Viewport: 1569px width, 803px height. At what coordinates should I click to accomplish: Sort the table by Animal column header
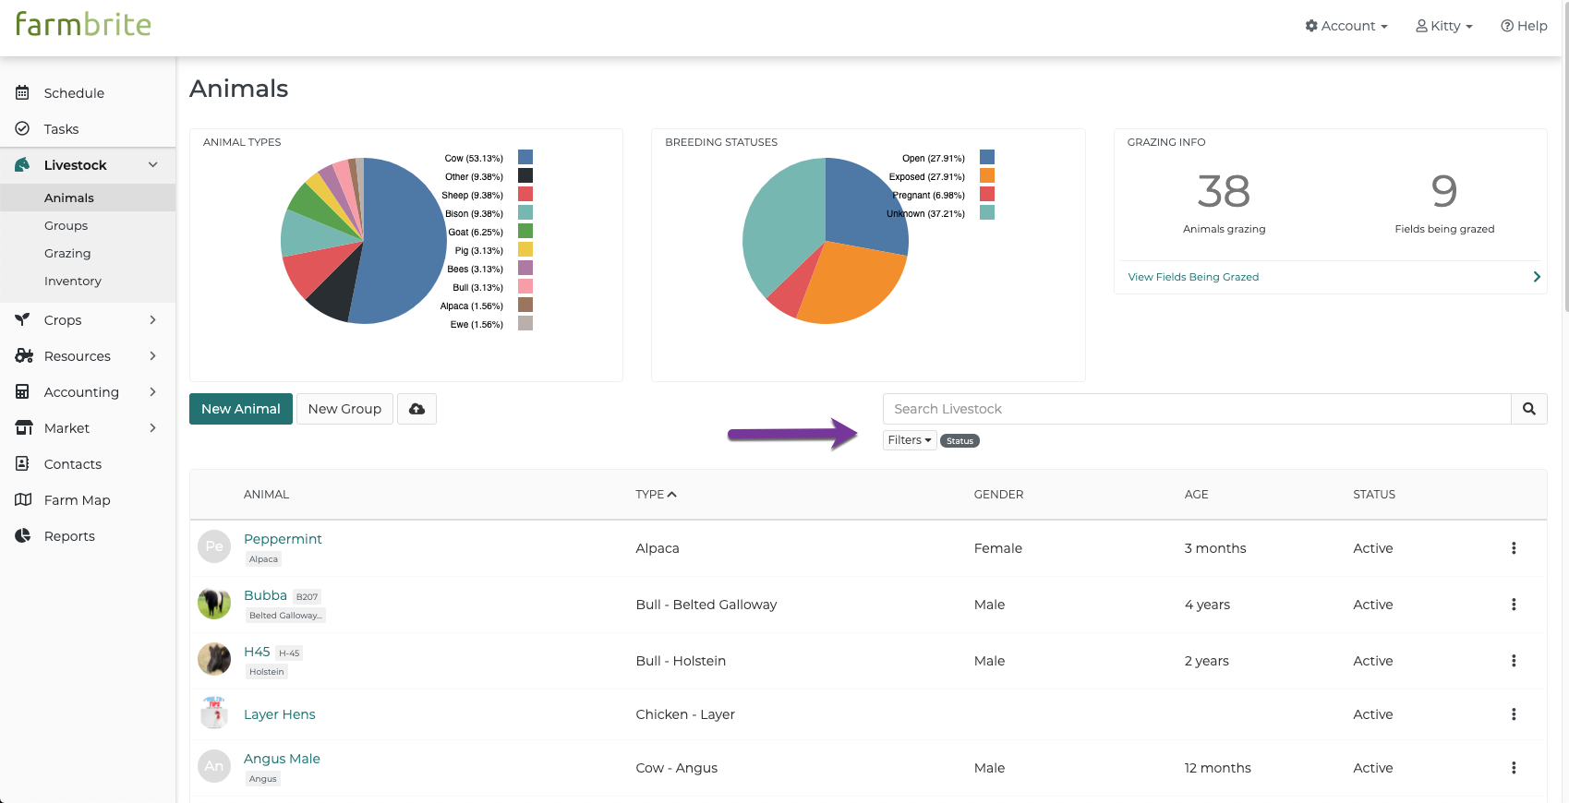click(x=266, y=495)
